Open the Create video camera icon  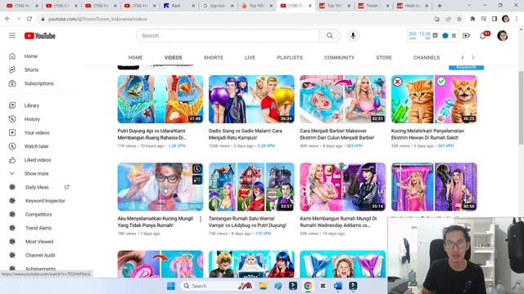tap(466, 35)
